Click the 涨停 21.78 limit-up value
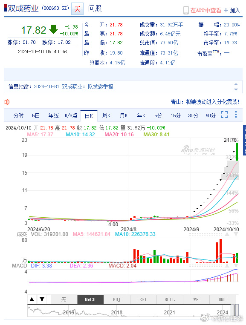Viewport: 246px width, 325px height. [29, 42]
